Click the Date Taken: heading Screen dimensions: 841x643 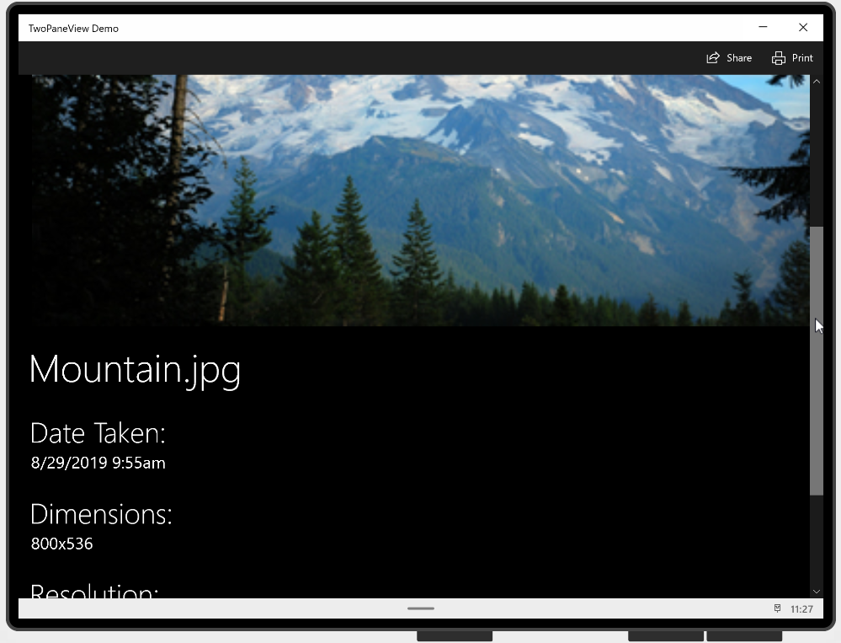pyautogui.click(x=98, y=433)
